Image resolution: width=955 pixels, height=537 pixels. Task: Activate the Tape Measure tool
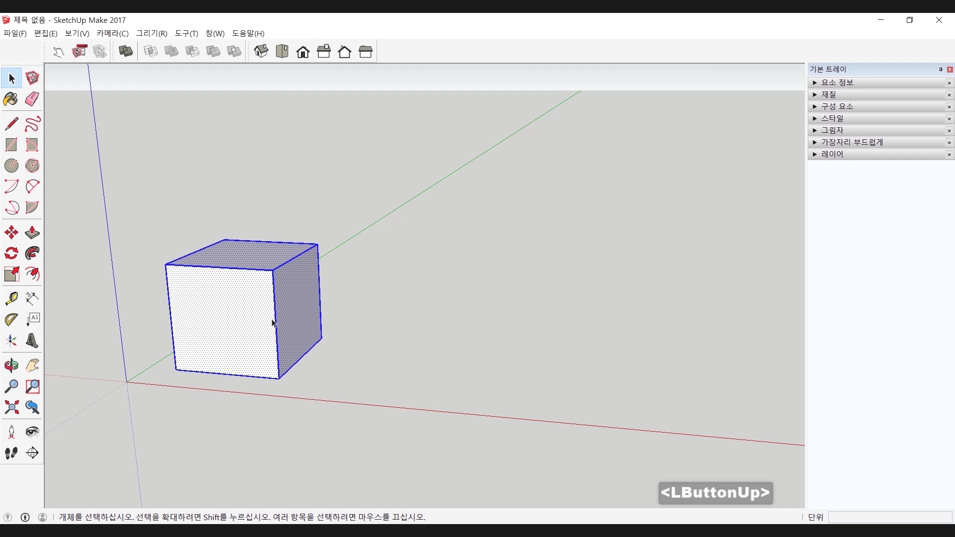coord(11,298)
